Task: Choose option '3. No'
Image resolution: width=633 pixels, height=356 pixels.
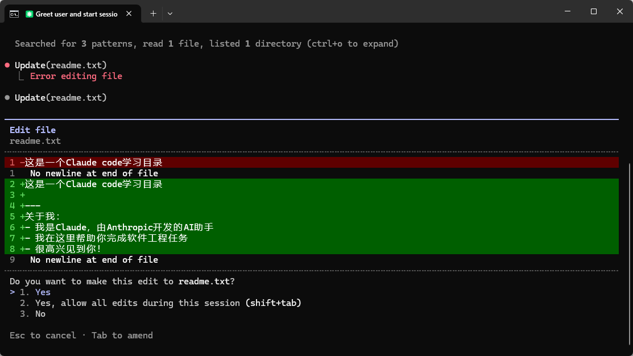Action: pyautogui.click(x=32, y=314)
